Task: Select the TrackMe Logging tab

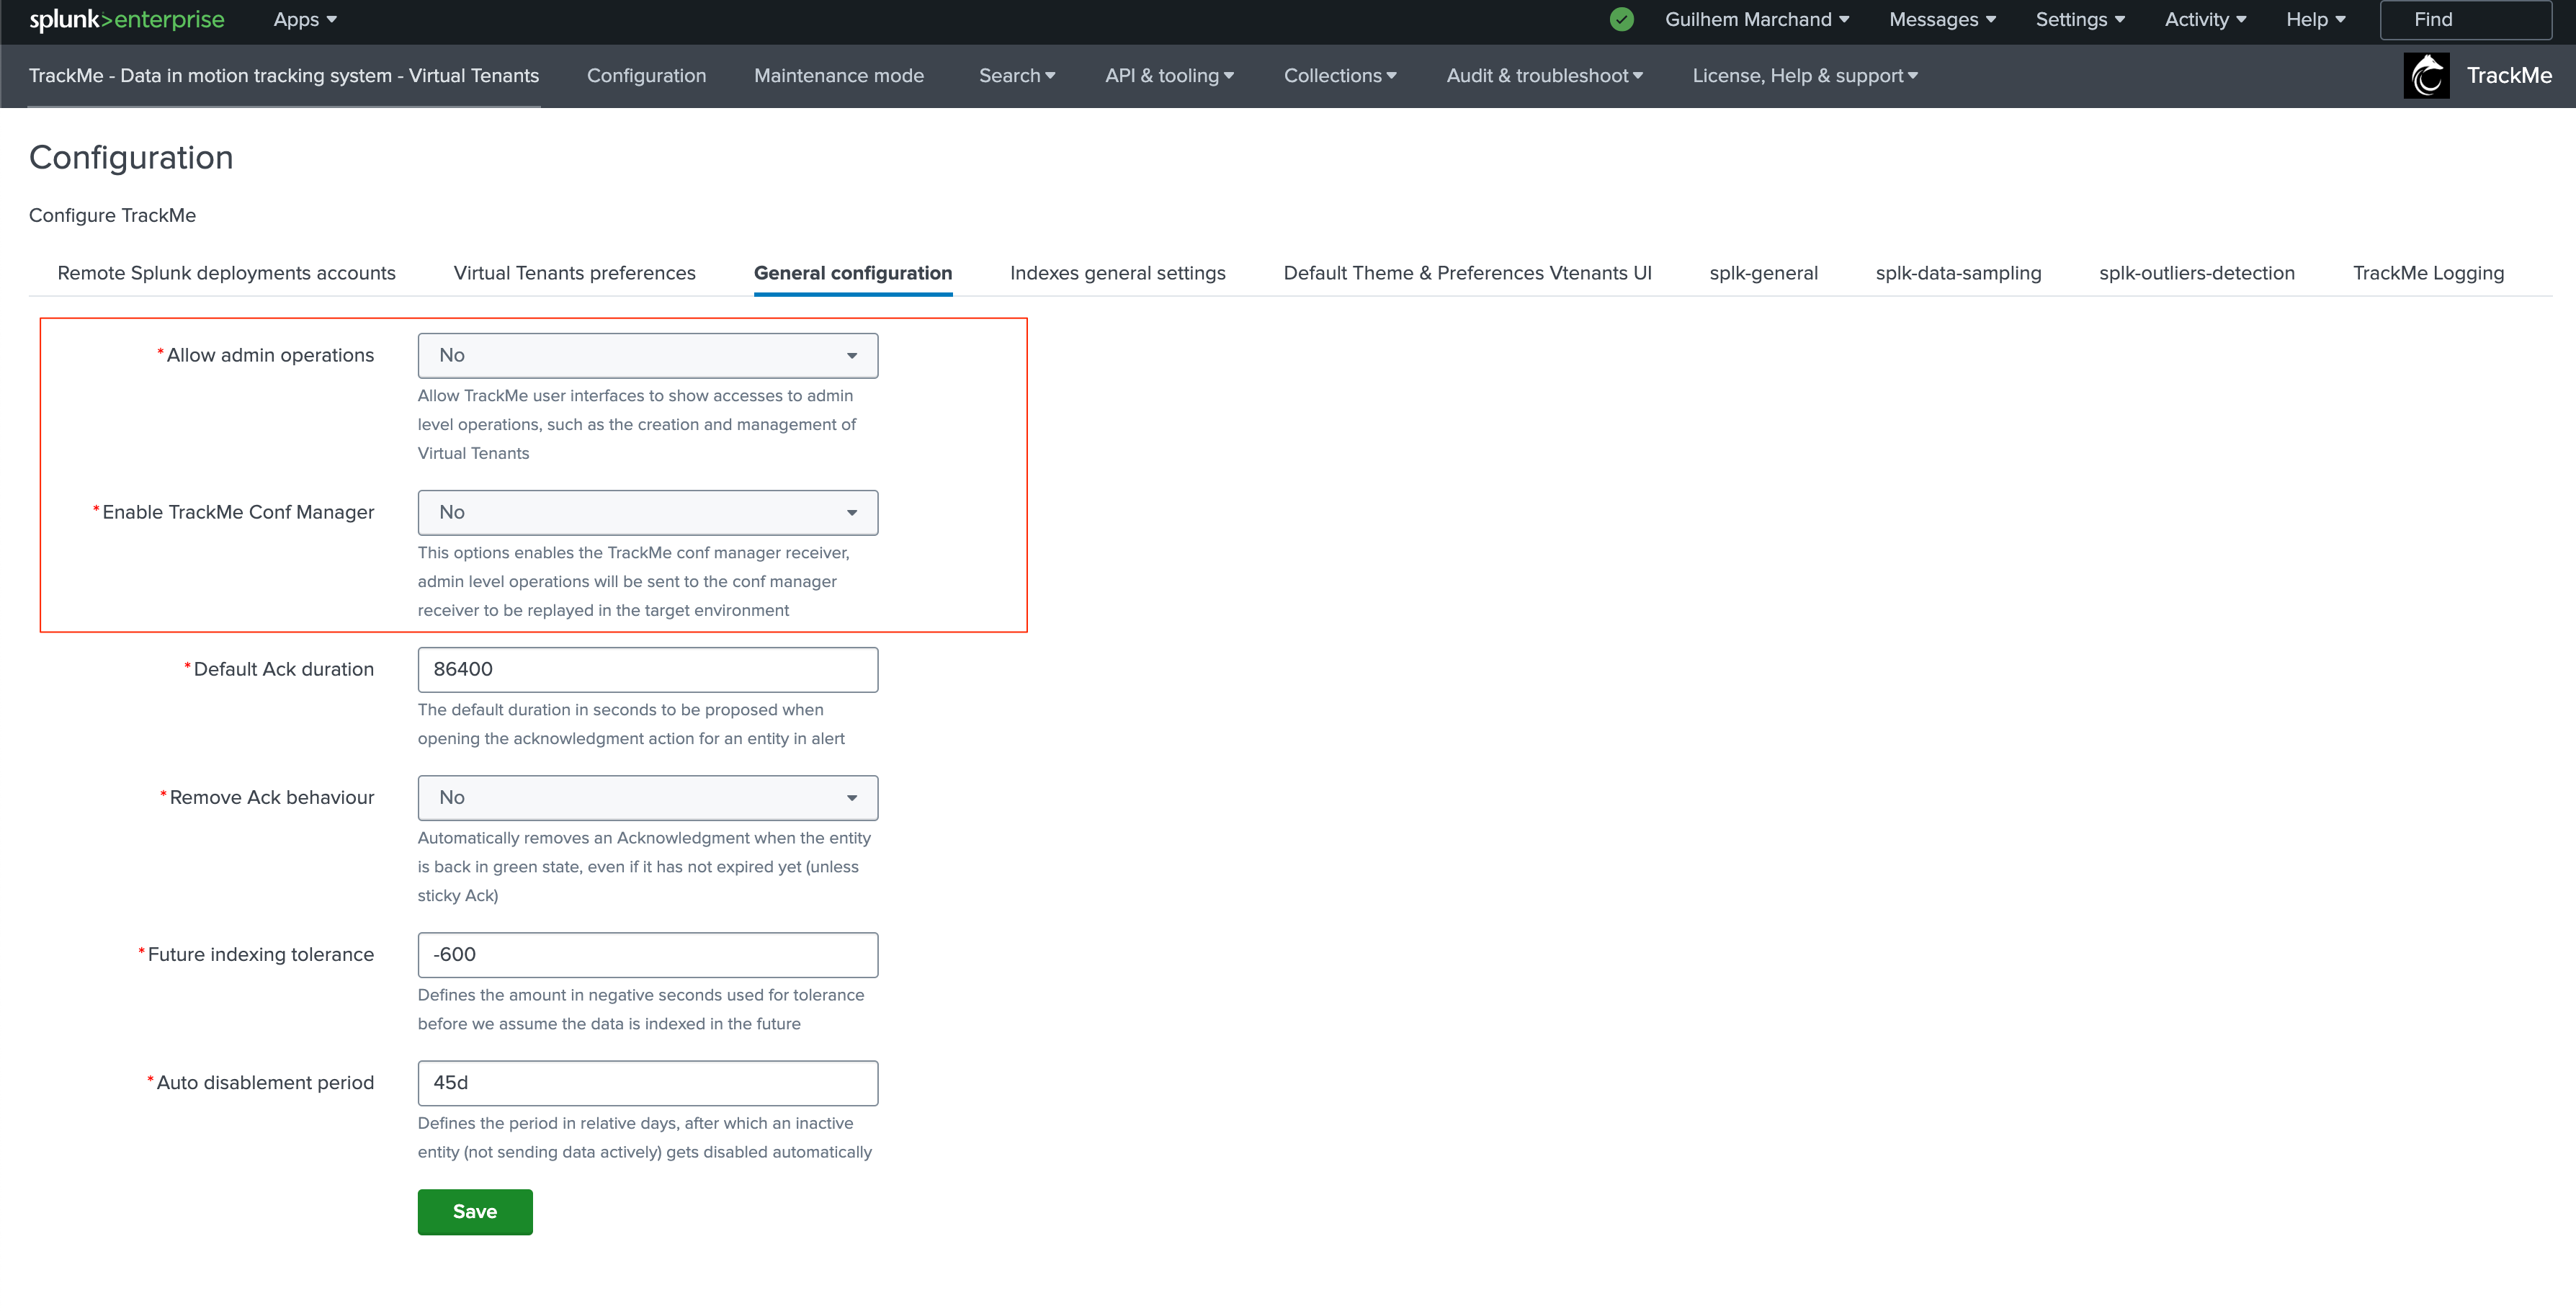Action: 2427,273
